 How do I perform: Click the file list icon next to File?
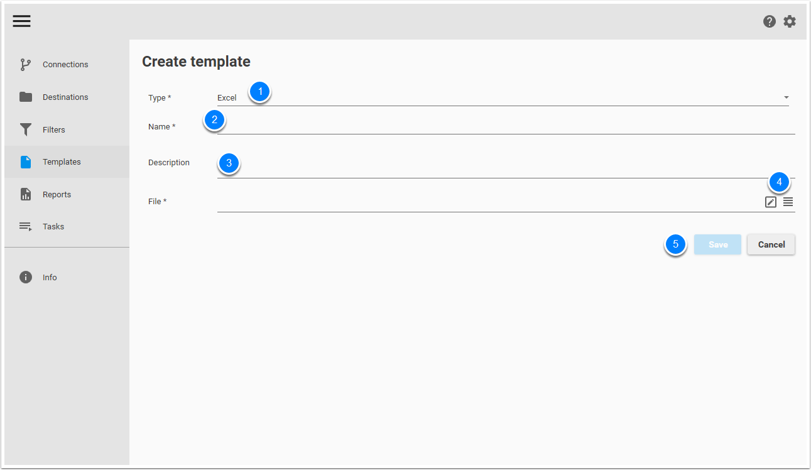(x=788, y=202)
